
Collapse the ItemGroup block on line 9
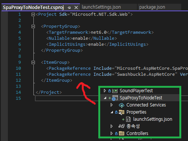(x=33, y=62)
